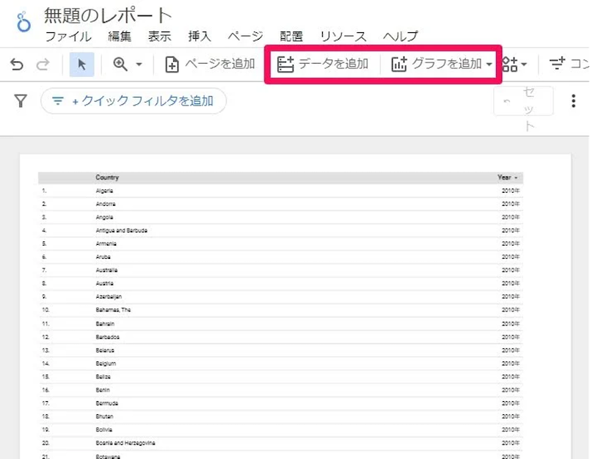Open the ヘルプ menu

400,36
